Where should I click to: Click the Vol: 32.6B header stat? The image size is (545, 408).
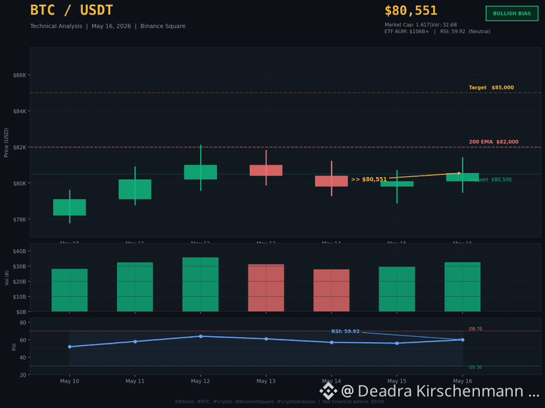(x=444, y=24)
